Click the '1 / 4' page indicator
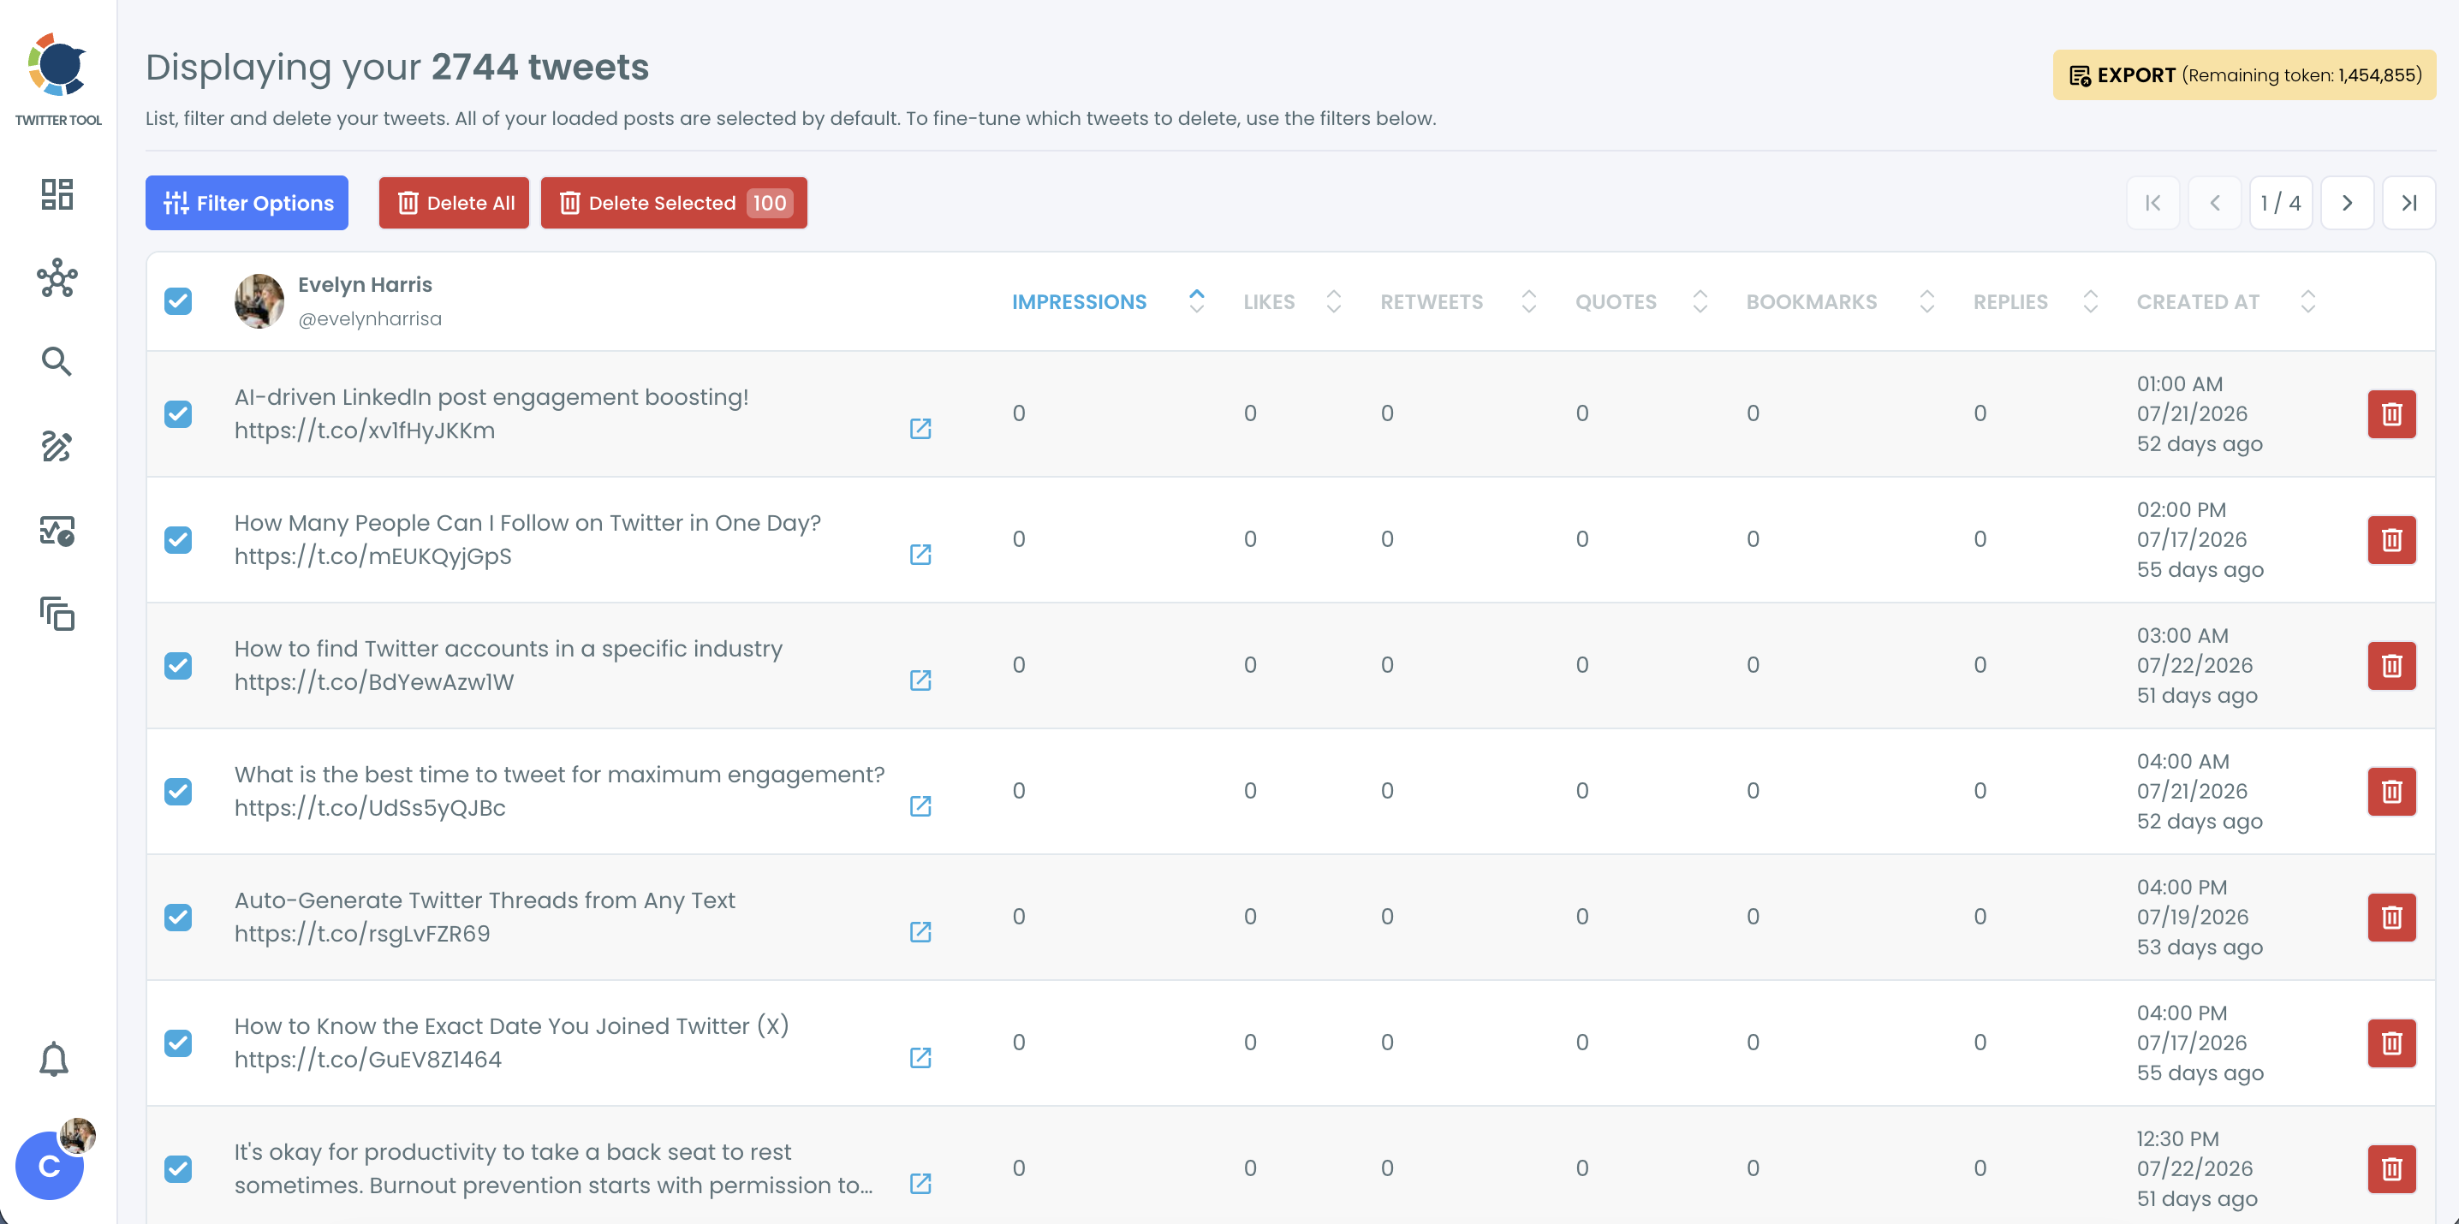Viewport: 2459px width, 1224px height. pos(2281,203)
